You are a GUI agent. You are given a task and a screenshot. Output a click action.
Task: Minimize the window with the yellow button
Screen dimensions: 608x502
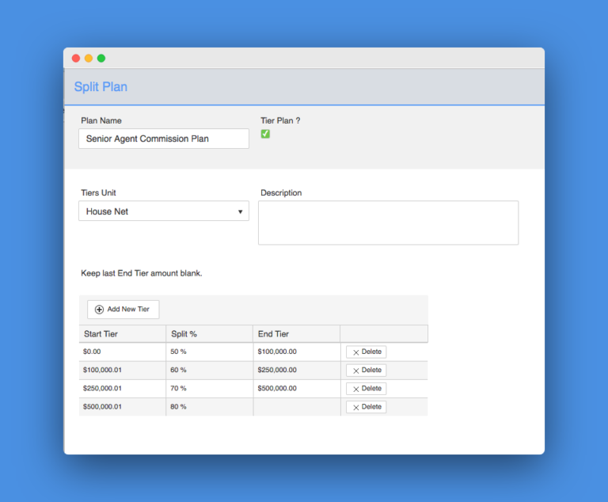click(89, 58)
